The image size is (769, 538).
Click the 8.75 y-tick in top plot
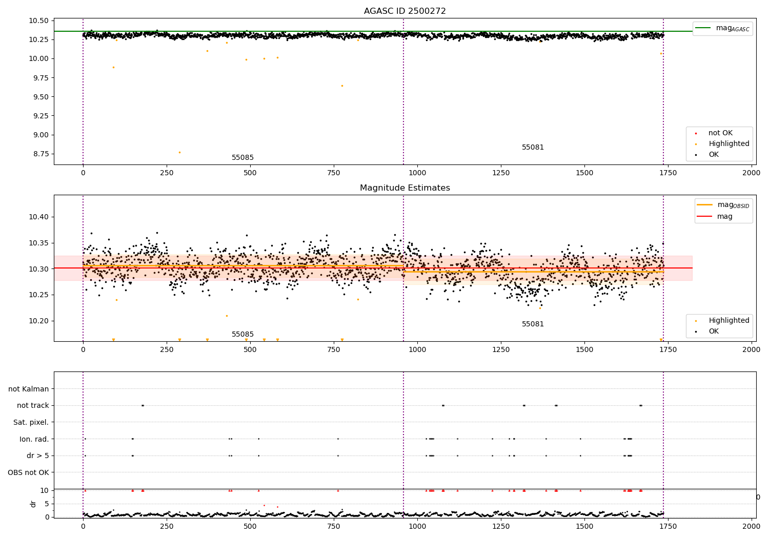pyautogui.click(x=40, y=154)
